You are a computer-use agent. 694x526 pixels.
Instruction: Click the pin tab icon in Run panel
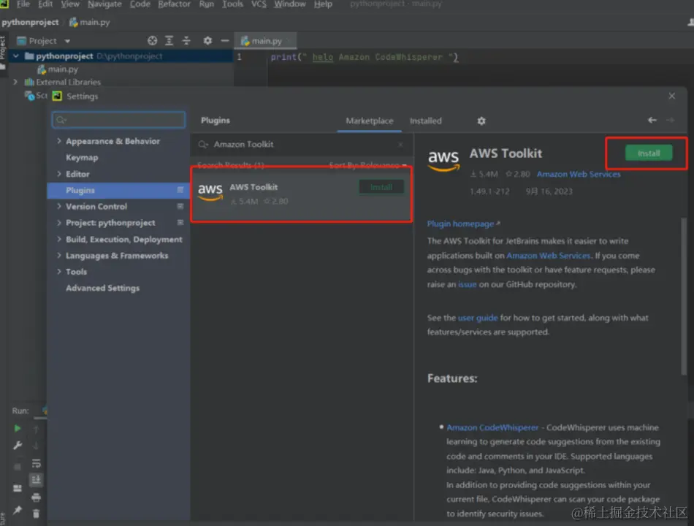point(18,510)
